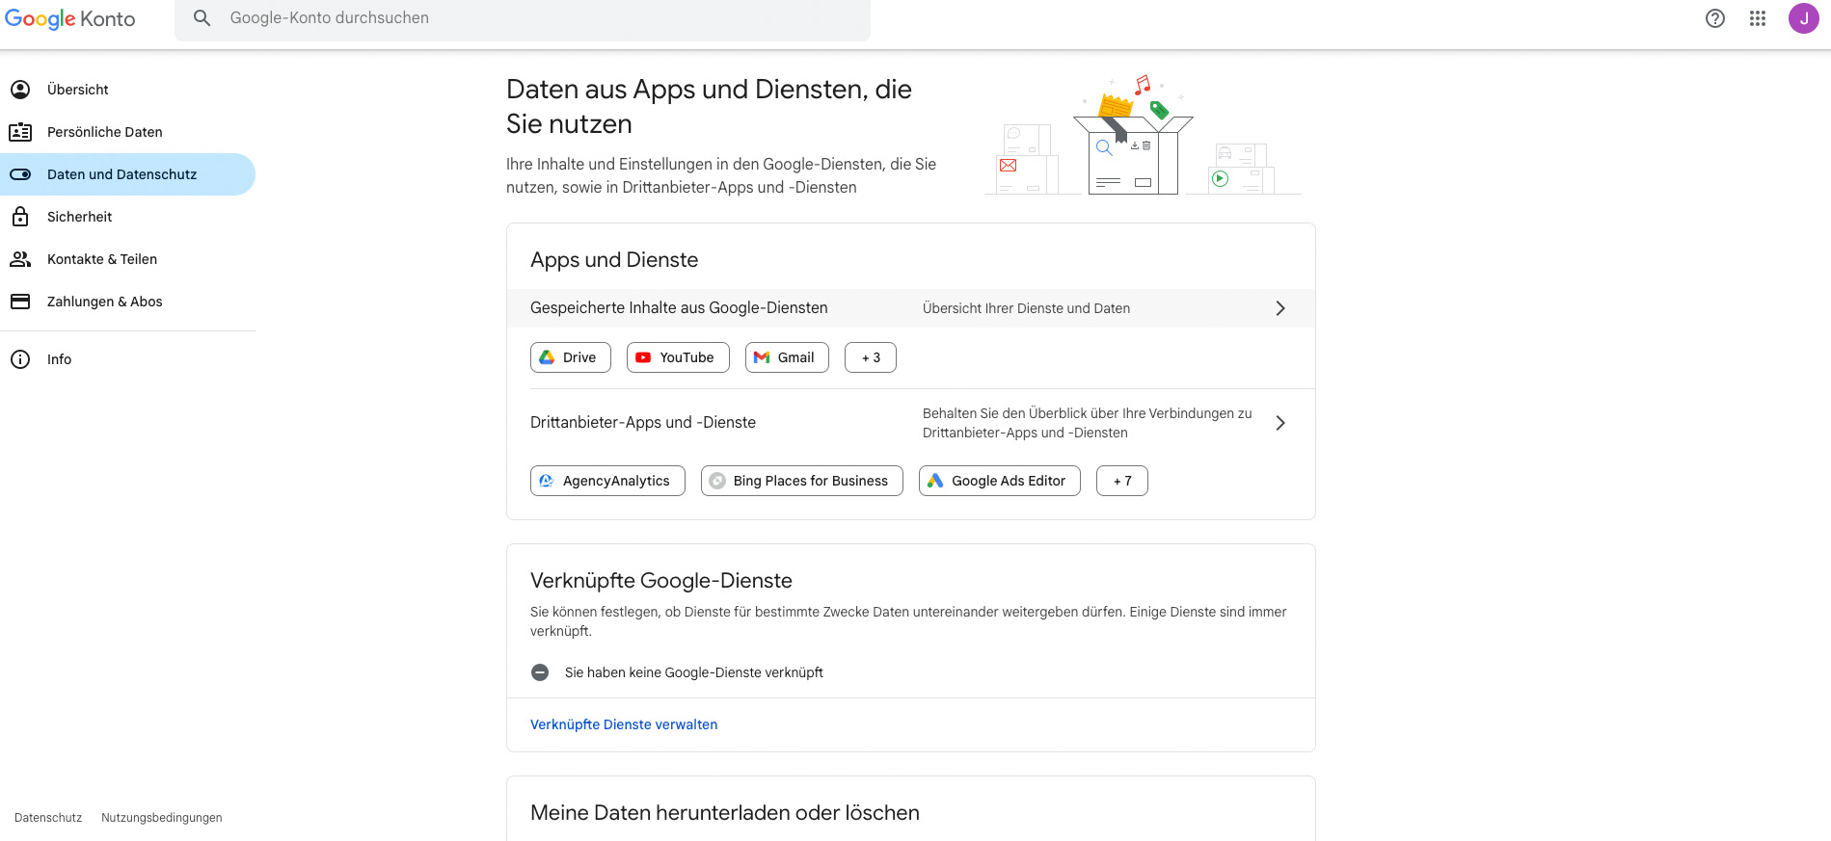
Task: Click Meine Daten herunterladen oder löschen heading
Action: point(725,813)
